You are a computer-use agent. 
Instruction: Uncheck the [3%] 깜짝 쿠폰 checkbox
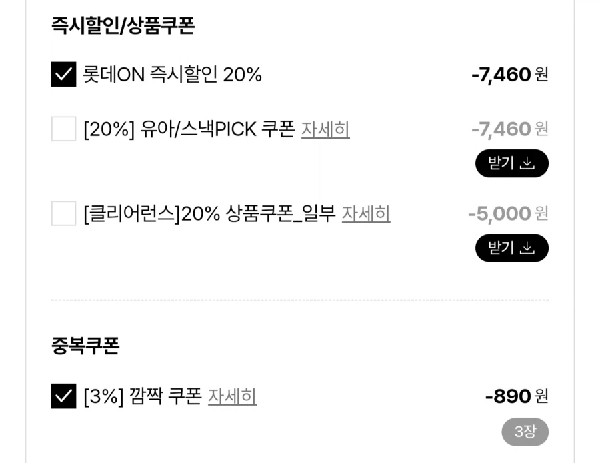[64, 396]
